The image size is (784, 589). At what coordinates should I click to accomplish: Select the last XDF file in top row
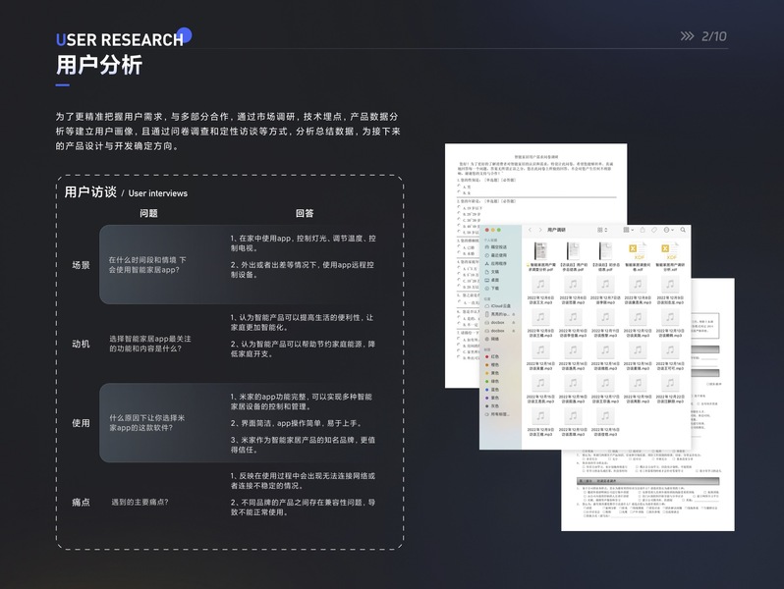click(670, 256)
